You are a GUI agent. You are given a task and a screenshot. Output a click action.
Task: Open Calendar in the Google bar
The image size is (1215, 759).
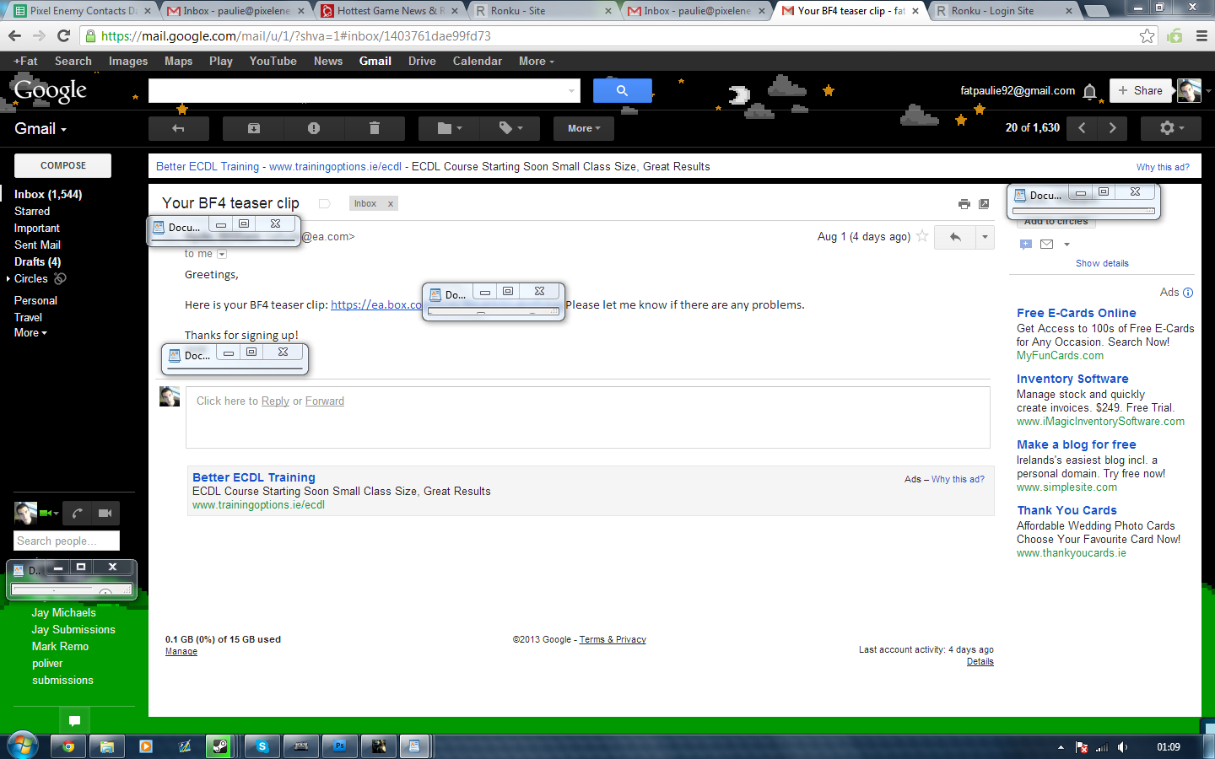pyautogui.click(x=477, y=61)
